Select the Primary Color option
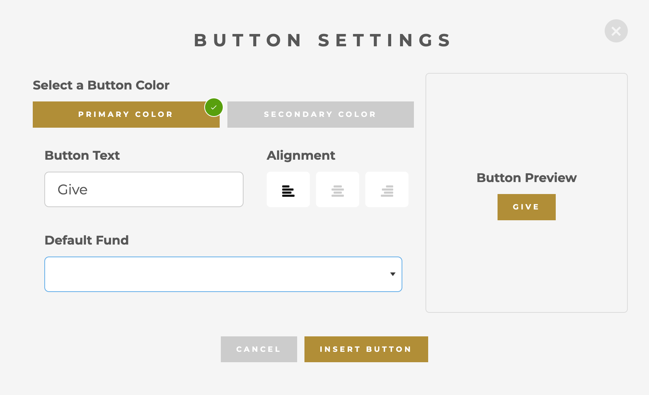This screenshot has height=395, width=649. tap(126, 115)
